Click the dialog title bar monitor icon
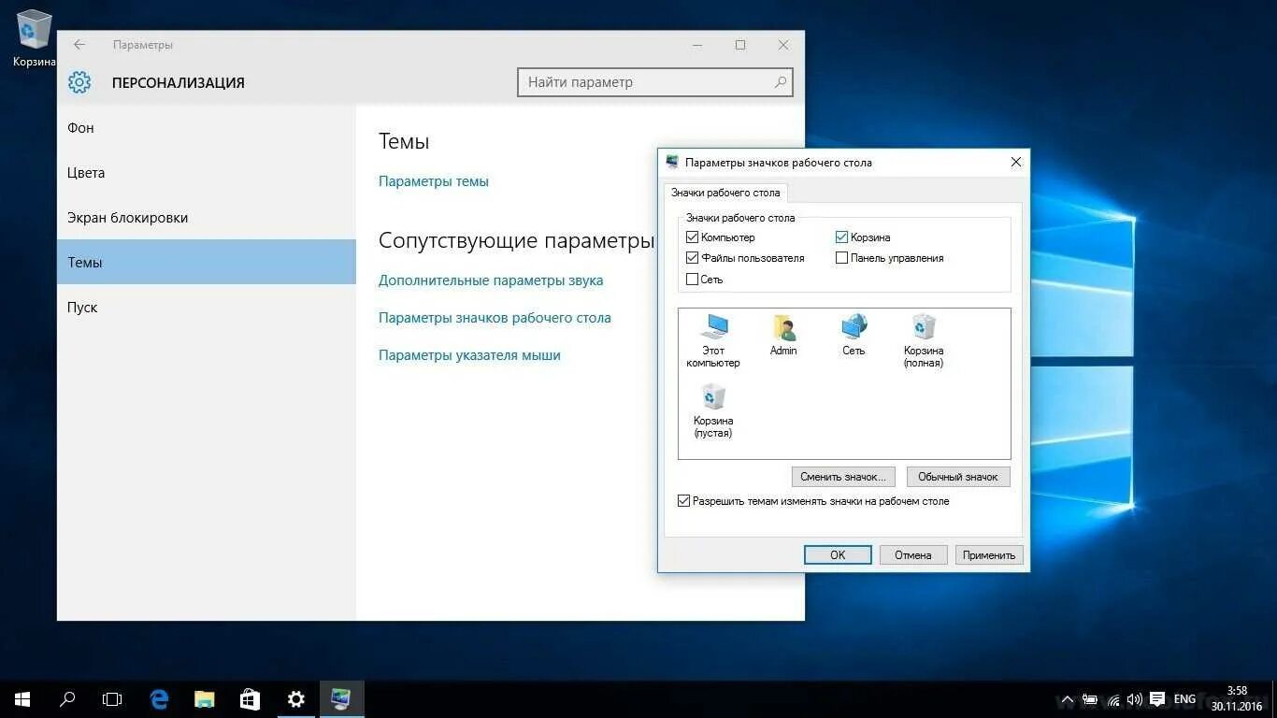Image resolution: width=1277 pixels, height=718 pixels. (x=672, y=162)
